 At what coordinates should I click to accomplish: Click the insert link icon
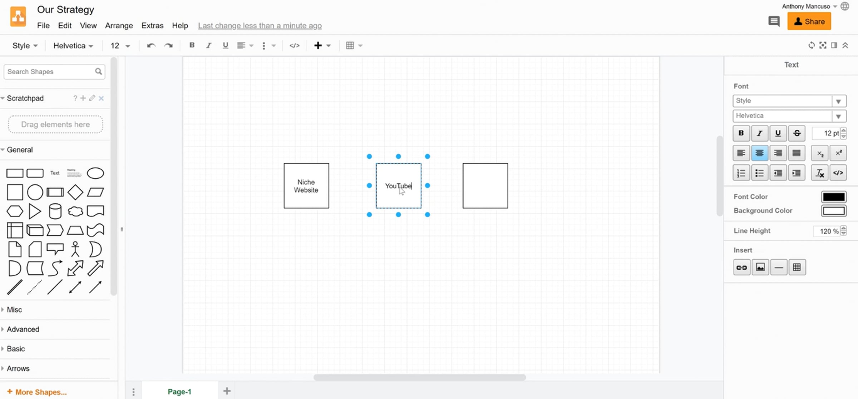pyautogui.click(x=741, y=267)
